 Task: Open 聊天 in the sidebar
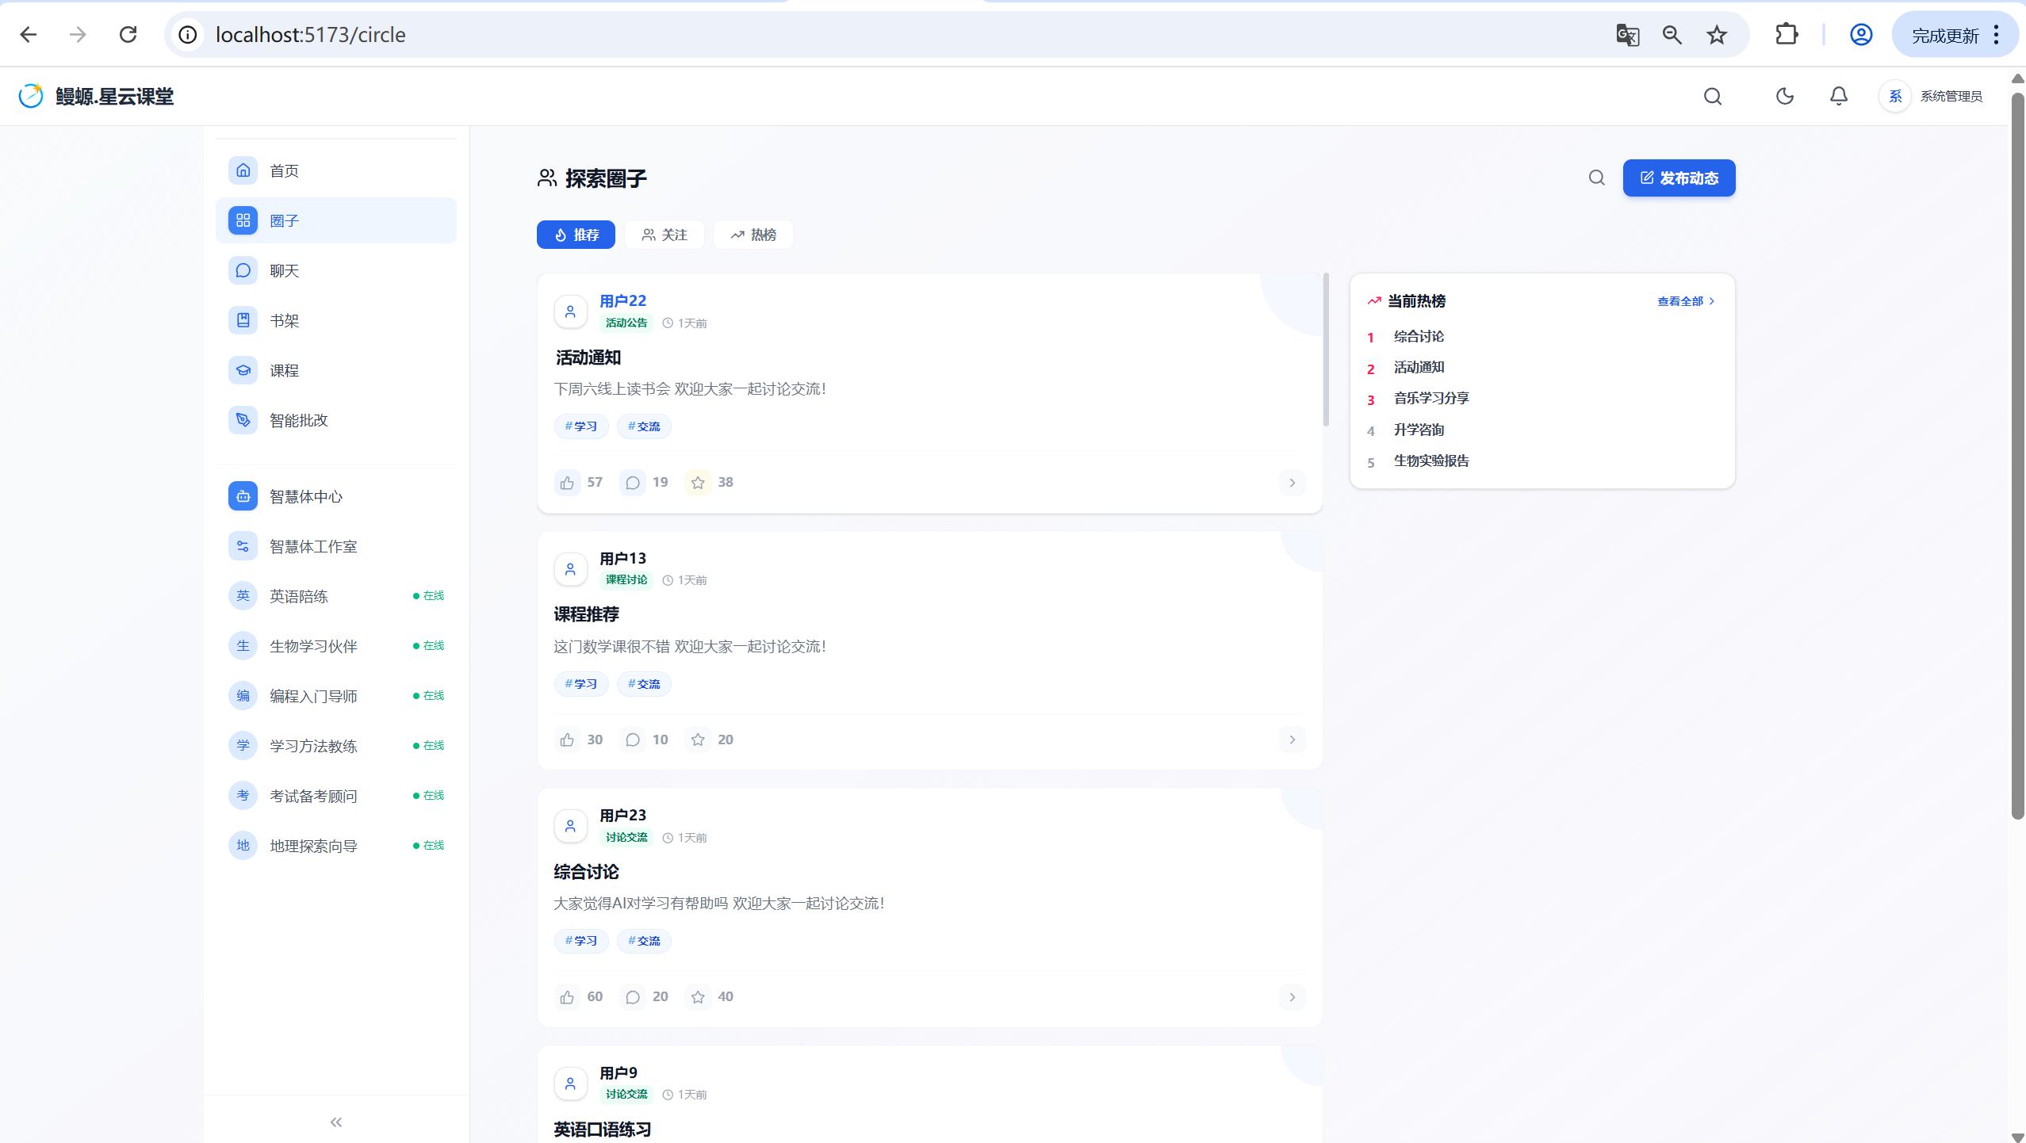tap(336, 270)
